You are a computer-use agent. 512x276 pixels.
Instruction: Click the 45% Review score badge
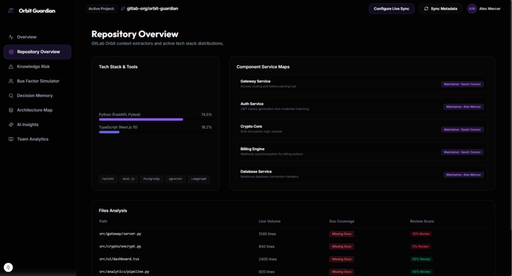pos(421,272)
